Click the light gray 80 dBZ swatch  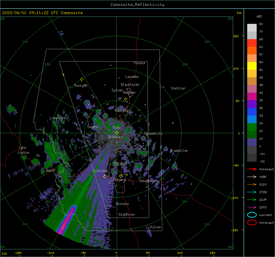click(252, 28)
